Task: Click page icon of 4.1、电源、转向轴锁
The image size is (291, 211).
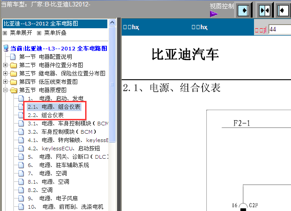Action: coord(21,140)
